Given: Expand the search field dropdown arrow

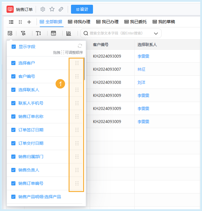Looking at the screenshot, I should 156,33.
